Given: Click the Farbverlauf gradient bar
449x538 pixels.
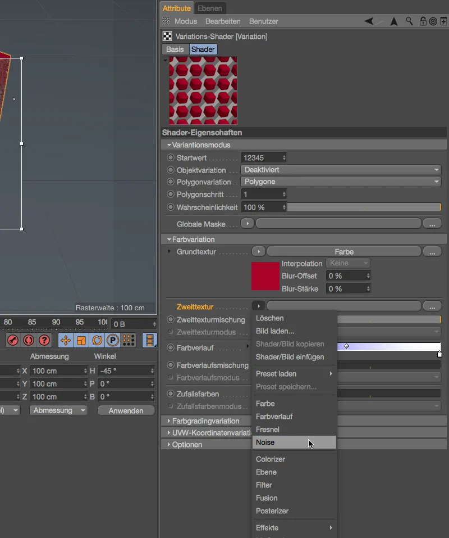Looking at the screenshot, I should (x=389, y=346).
